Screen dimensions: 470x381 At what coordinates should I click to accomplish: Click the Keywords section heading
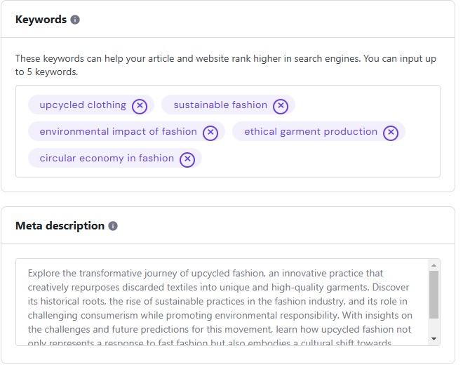tap(41, 20)
